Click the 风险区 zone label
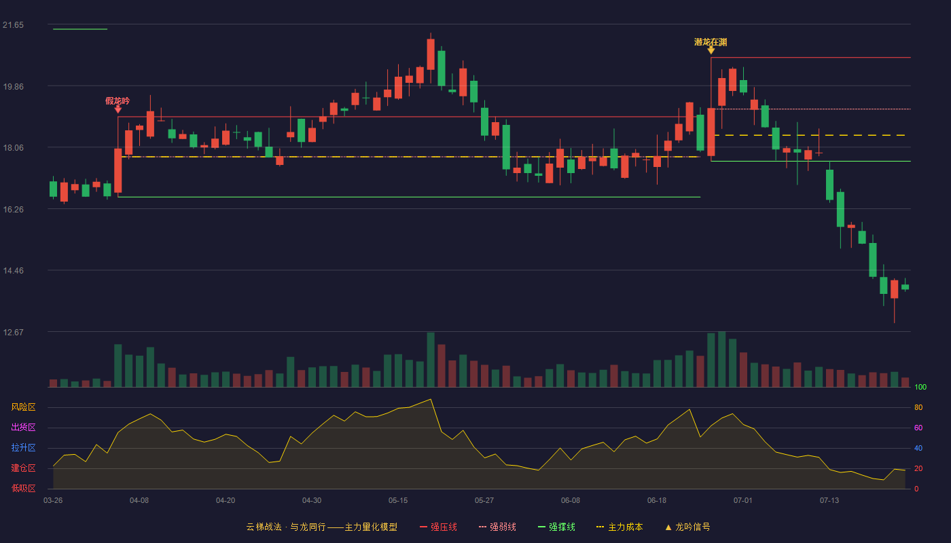Image resolution: width=951 pixels, height=543 pixels. (x=23, y=407)
